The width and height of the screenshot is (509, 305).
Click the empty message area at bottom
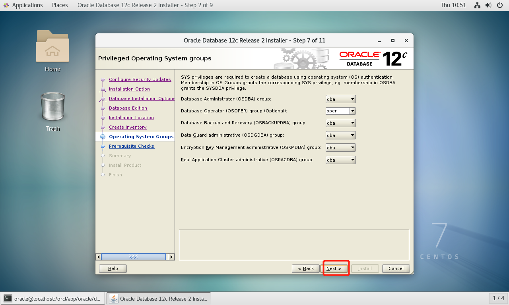[294, 245]
